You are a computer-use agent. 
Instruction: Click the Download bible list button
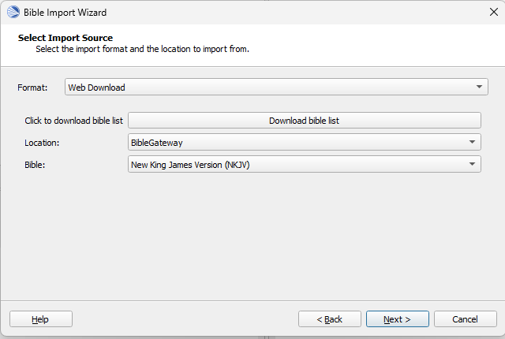(x=305, y=121)
